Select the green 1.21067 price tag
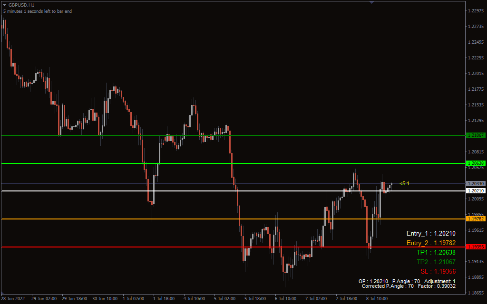Viewport: 487px width, 304px height. point(476,135)
